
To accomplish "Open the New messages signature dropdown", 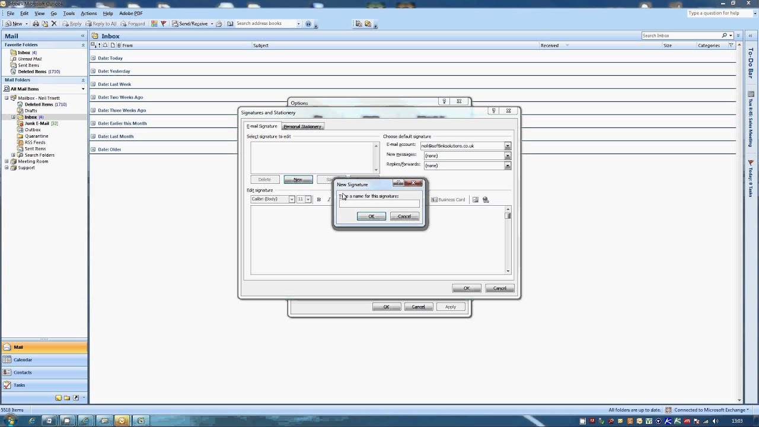I will tap(508, 156).
